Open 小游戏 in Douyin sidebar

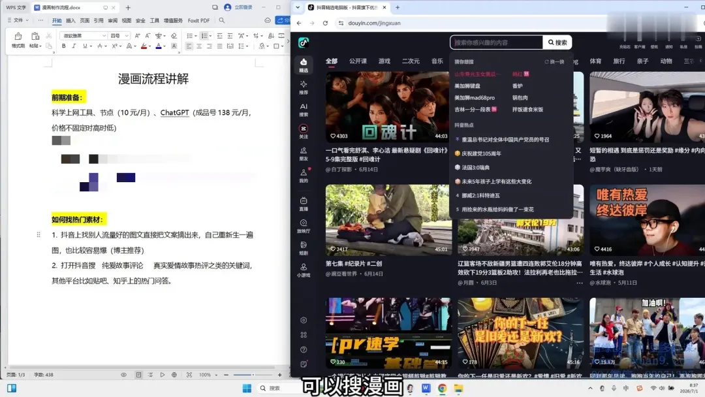[x=304, y=270]
